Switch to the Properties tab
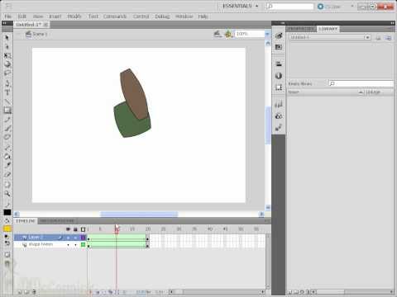This screenshot has height=297, width=397. pos(301,29)
